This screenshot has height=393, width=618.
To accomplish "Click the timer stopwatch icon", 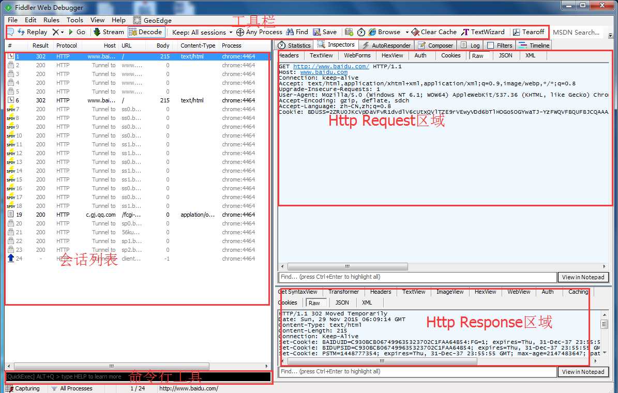I will click(x=361, y=32).
